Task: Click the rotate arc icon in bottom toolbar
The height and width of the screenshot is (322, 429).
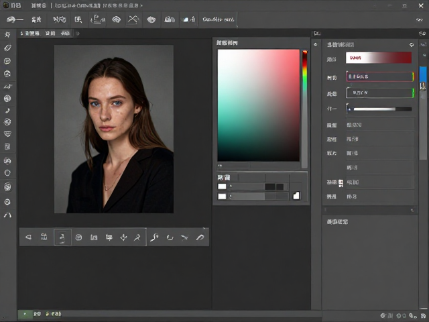Action: coord(170,237)
